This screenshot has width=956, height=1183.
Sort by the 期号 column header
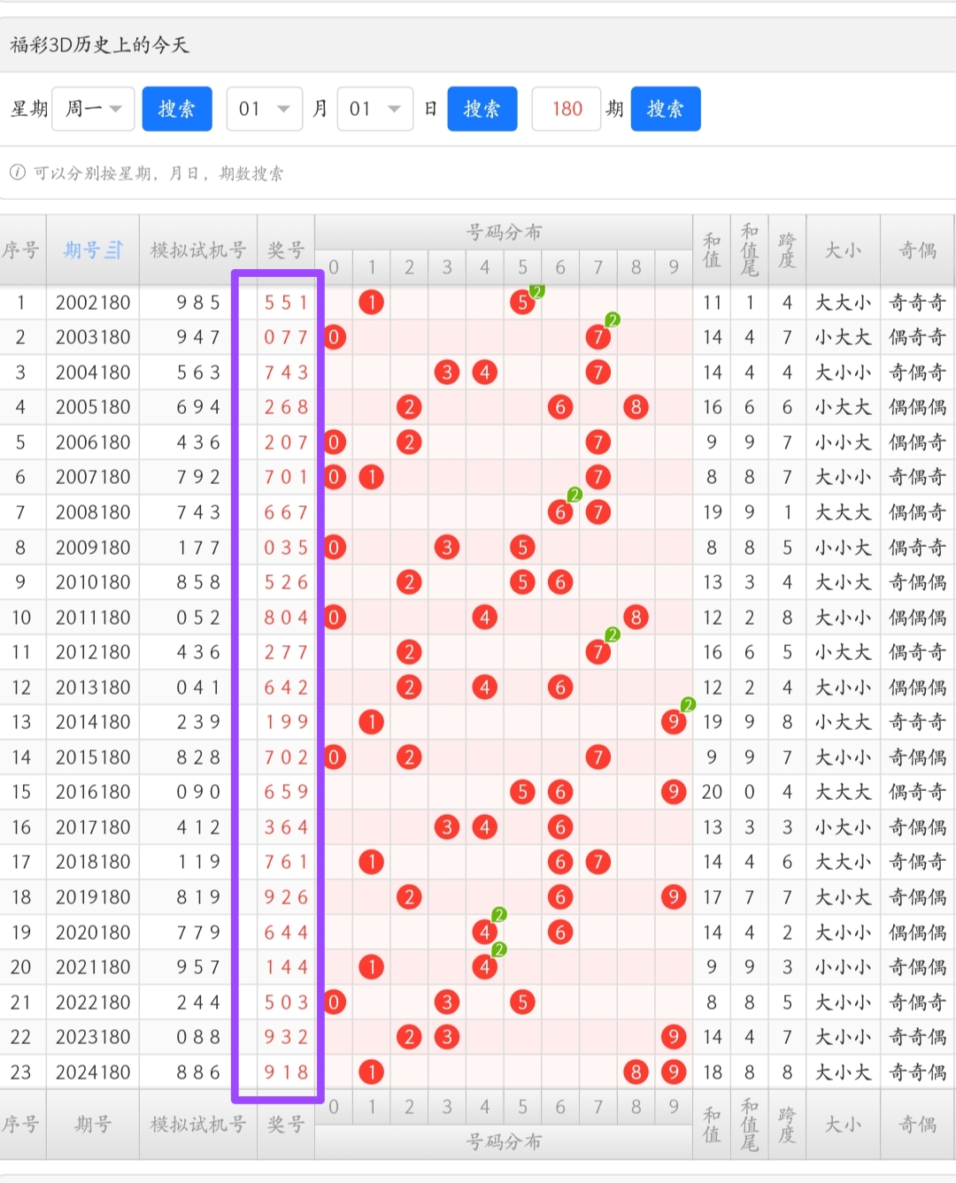93,250
